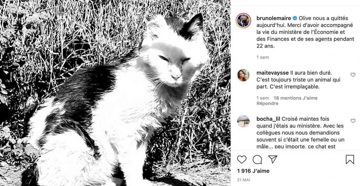Click the 1 sem timestamp on maitevaysse's comment
The image size is (360, 186).
[263, 98]
